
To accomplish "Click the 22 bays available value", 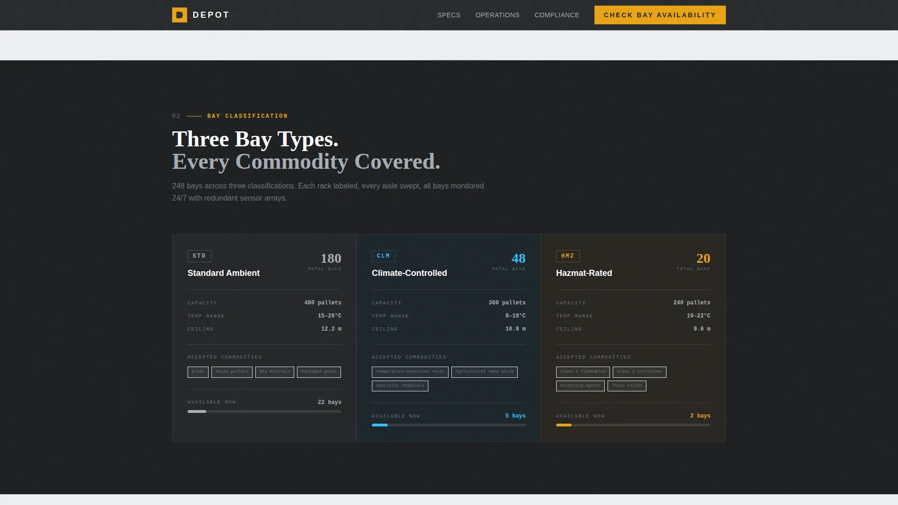I will [x=329, y=402].
